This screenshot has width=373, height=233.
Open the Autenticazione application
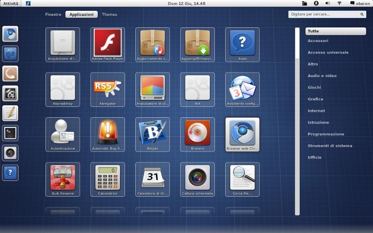click(x=62, y=135)
